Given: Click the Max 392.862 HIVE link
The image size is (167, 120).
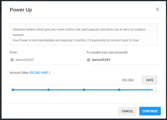Looking at the screenshot, I should [x=39, y=73].
